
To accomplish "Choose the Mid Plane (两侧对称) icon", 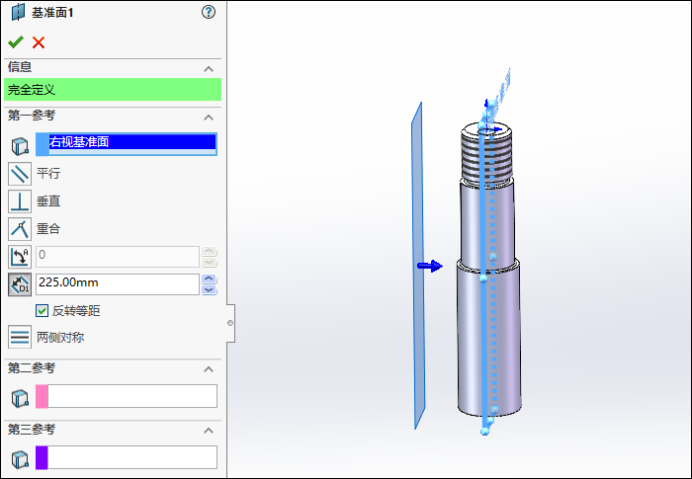I will click(20, 337).
